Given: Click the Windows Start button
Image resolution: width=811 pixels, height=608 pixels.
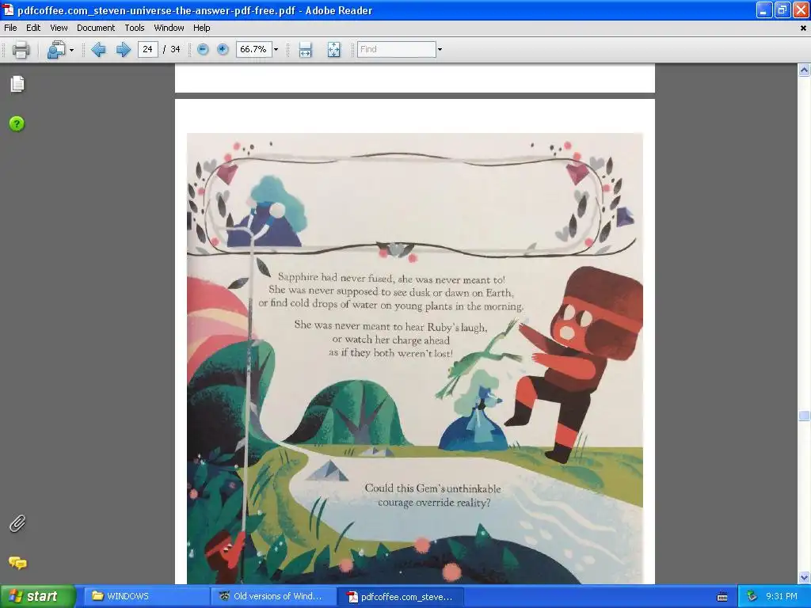Looking at the screenshot, I should pos(38,596).
